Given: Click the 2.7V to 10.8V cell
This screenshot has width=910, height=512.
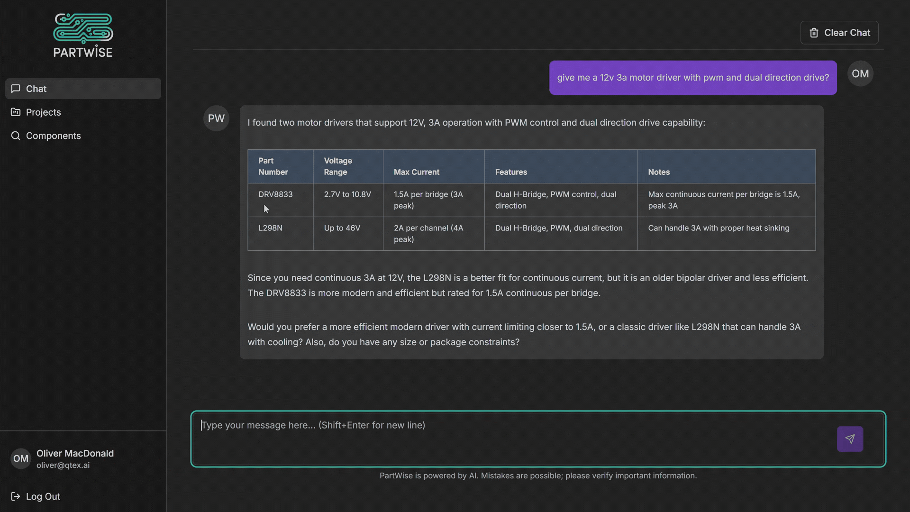Looking at the screenshot, I should click(348, 200).
